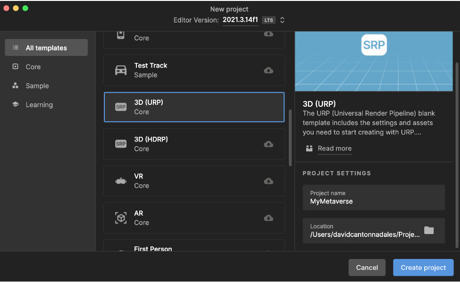
Task: Edit the project Location path field
Action: 374,230
